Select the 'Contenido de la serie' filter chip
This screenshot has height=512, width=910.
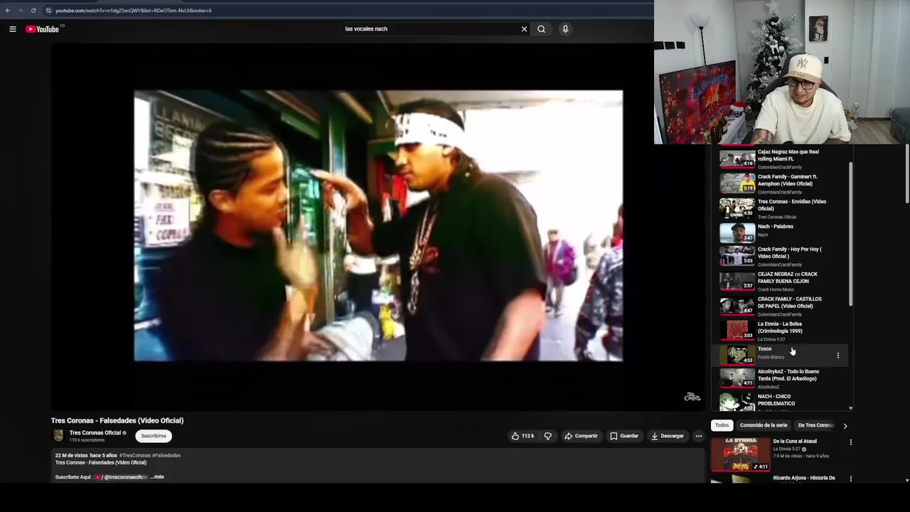pyautogui.click(x=764, y=425)
